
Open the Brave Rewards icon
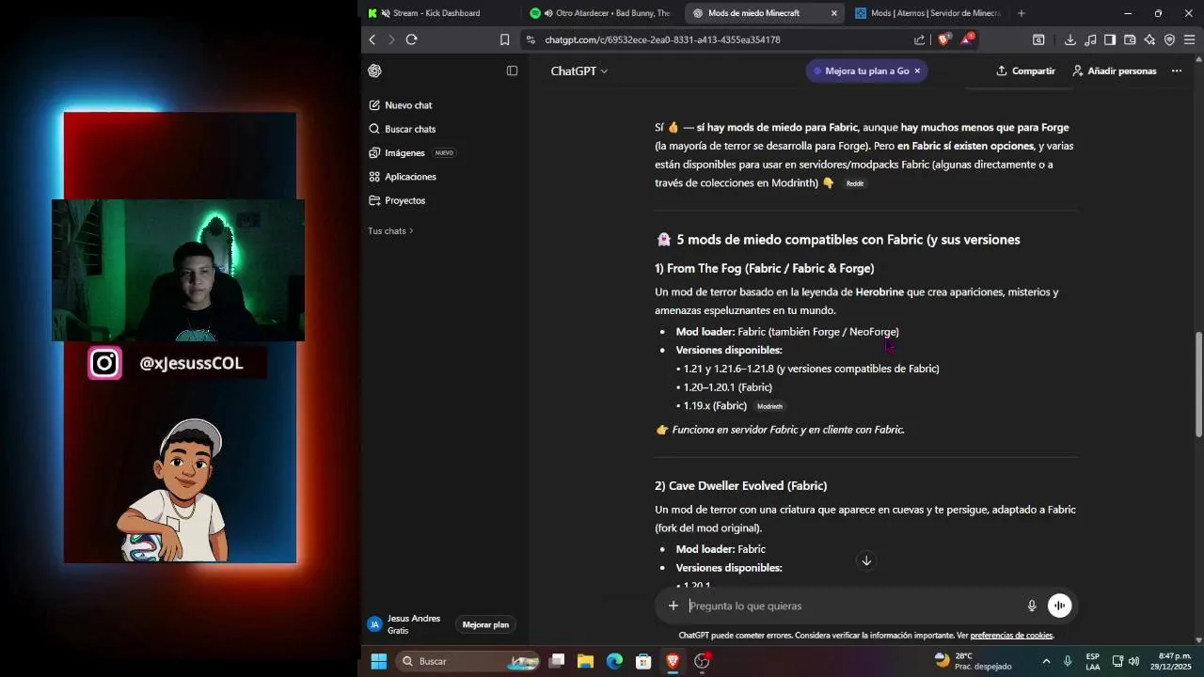tap(967, 39)
